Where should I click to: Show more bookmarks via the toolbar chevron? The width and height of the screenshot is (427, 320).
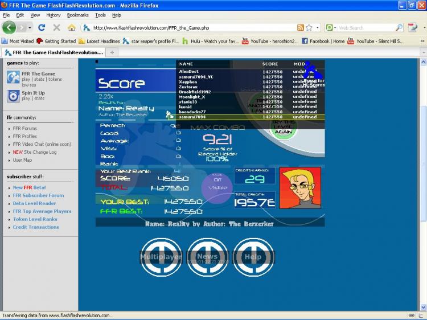click(422, 41)
